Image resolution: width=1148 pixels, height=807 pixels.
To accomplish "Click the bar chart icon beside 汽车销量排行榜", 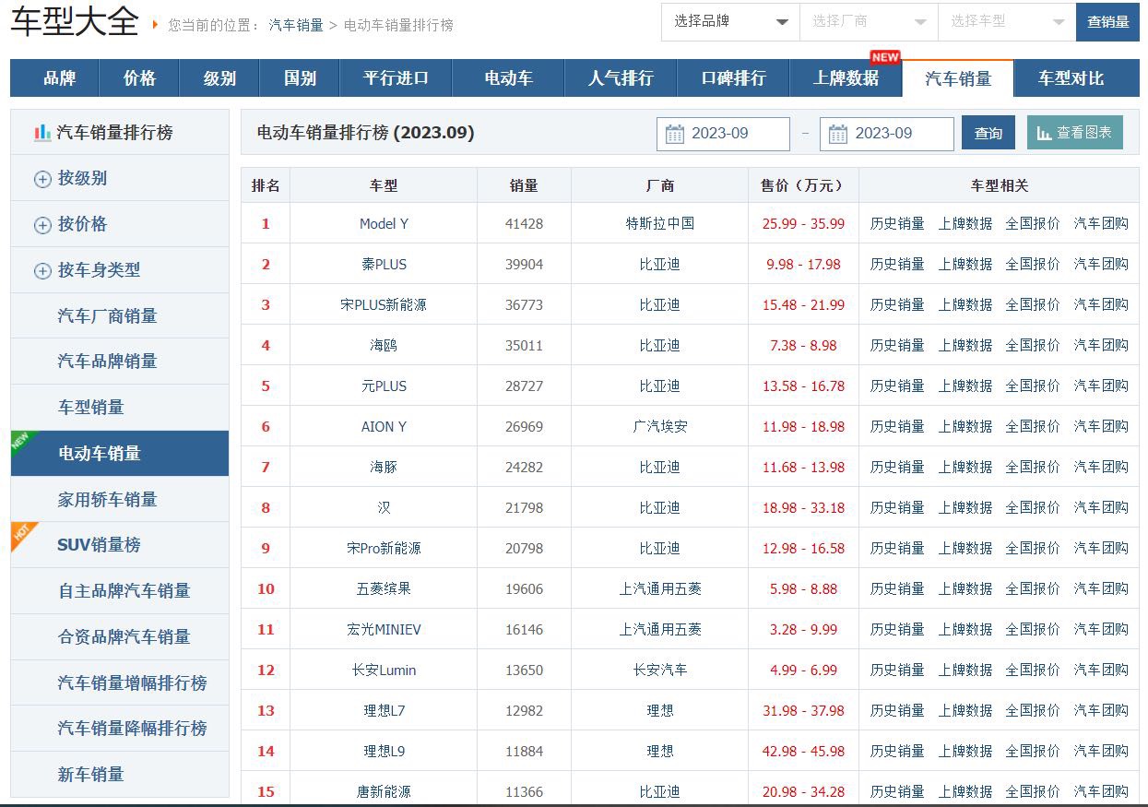I will [42, 133].
